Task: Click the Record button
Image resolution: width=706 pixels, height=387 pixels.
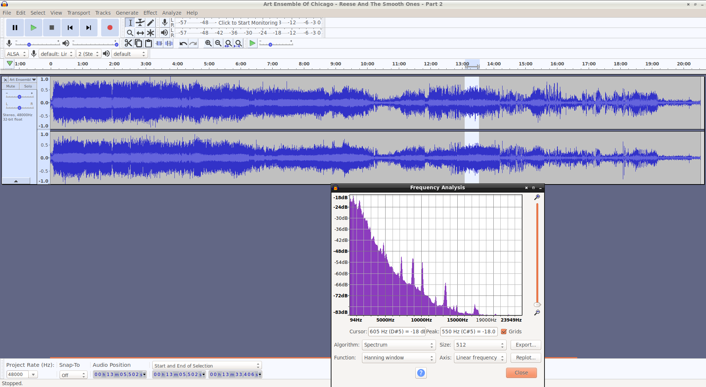Action: pos(110,28)
